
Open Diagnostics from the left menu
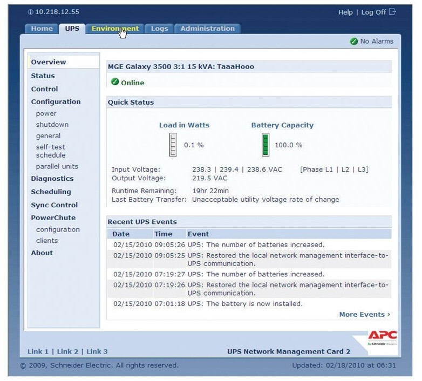pyautogui.click(x=52, y=179)
